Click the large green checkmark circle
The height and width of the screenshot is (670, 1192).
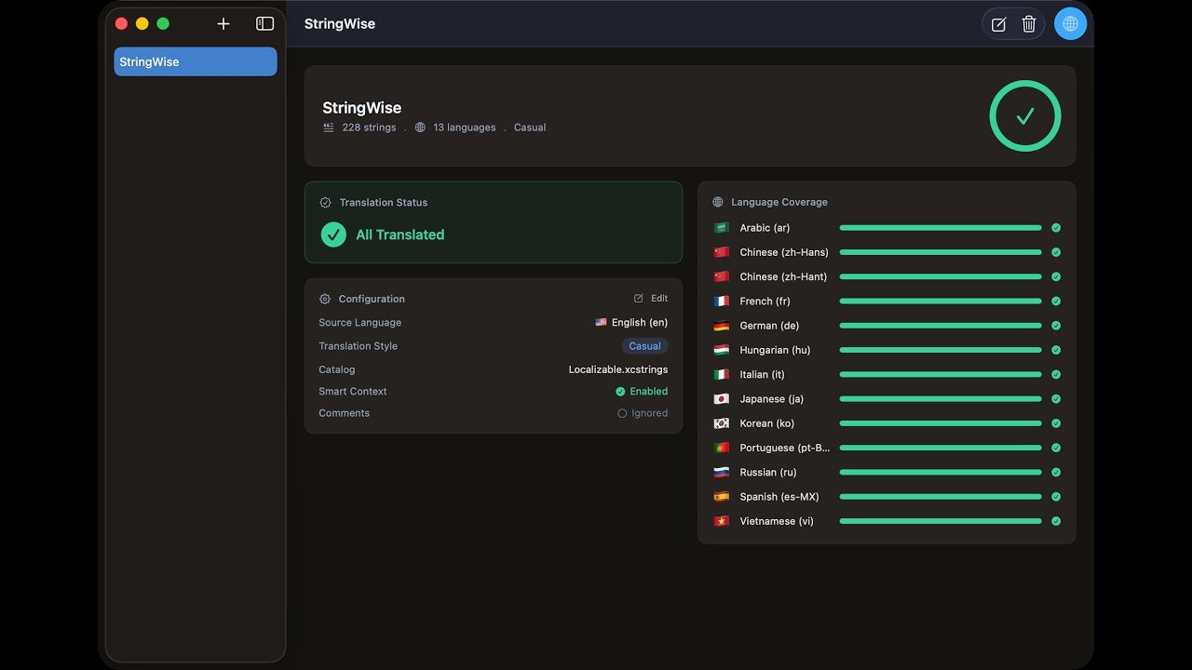(1025, 115)
